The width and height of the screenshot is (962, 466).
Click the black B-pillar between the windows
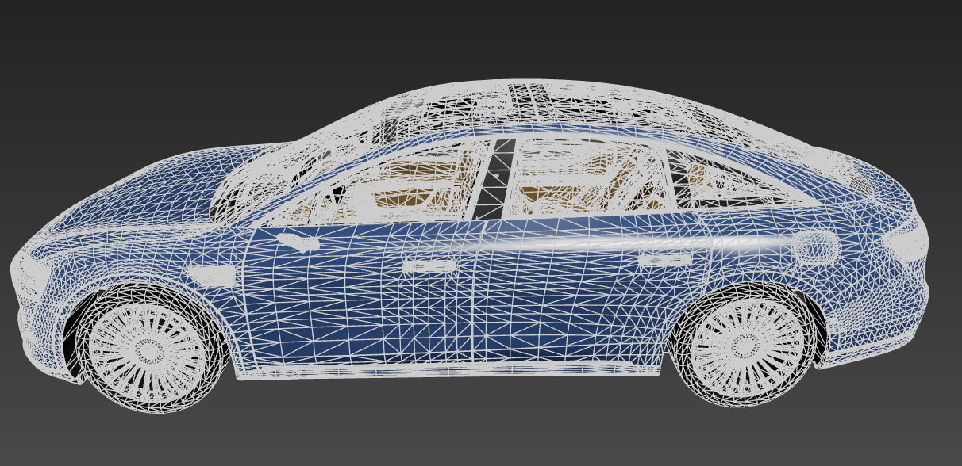point(497,178)
